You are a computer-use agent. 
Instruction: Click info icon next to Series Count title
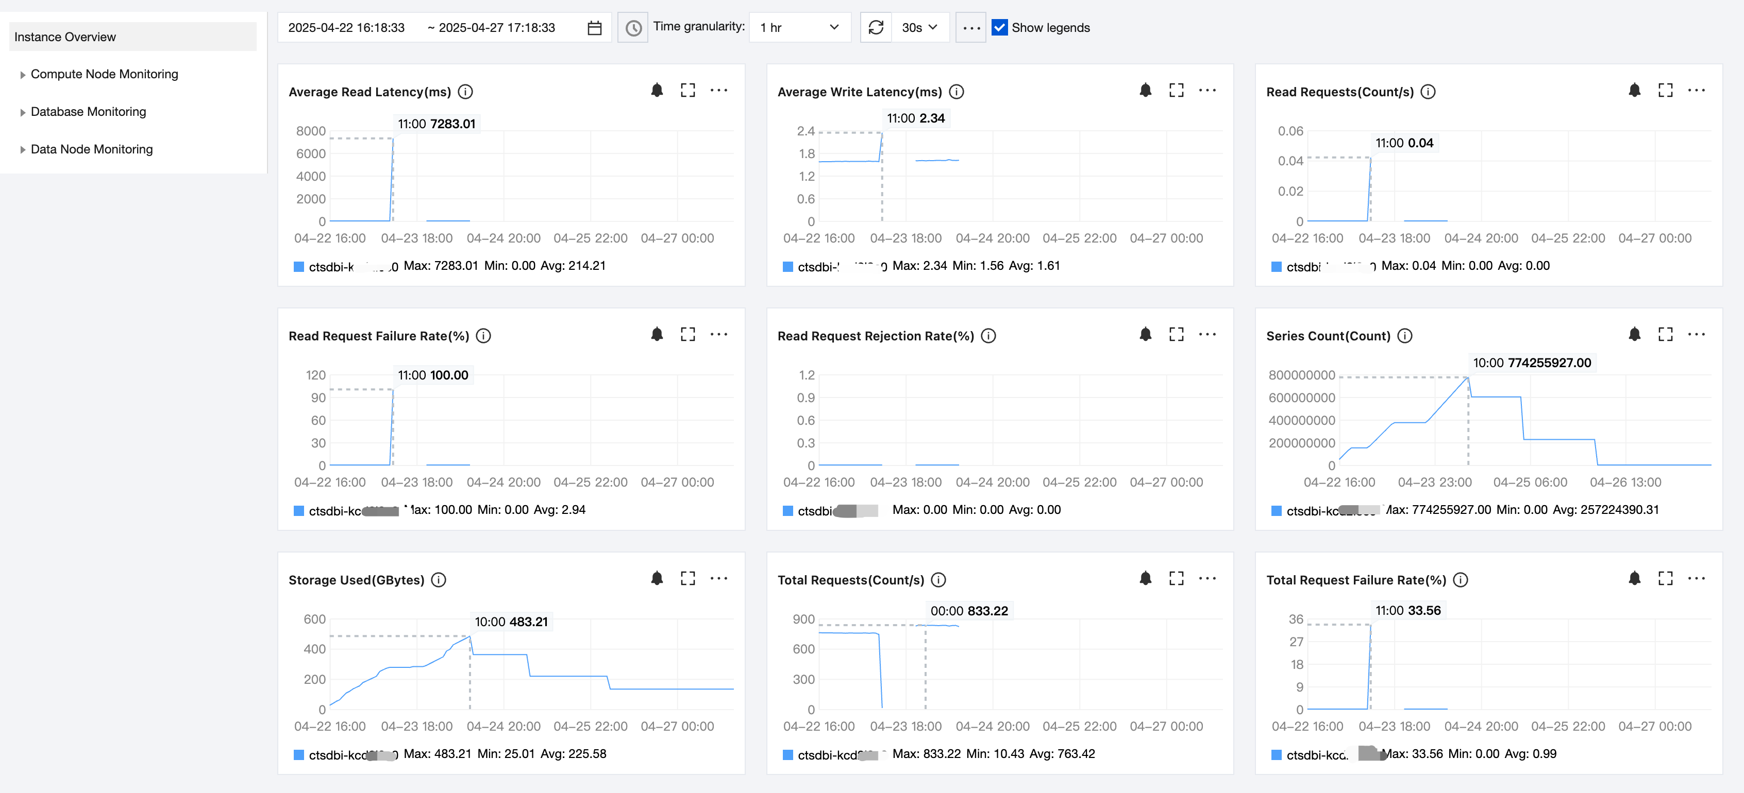(x=1405, y=336)
